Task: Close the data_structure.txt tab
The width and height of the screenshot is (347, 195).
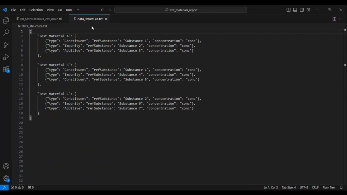Action: click(x=106, y=19)
